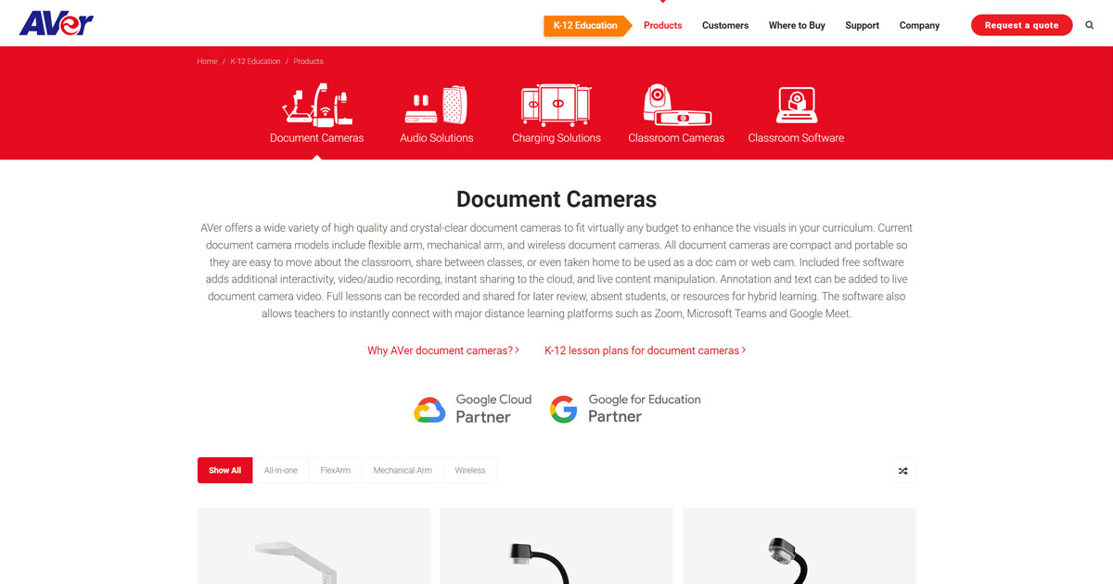1113x584 pixels.
Task: Open Classroom Software using its laptop icon
Action: (x=796, y=104)
